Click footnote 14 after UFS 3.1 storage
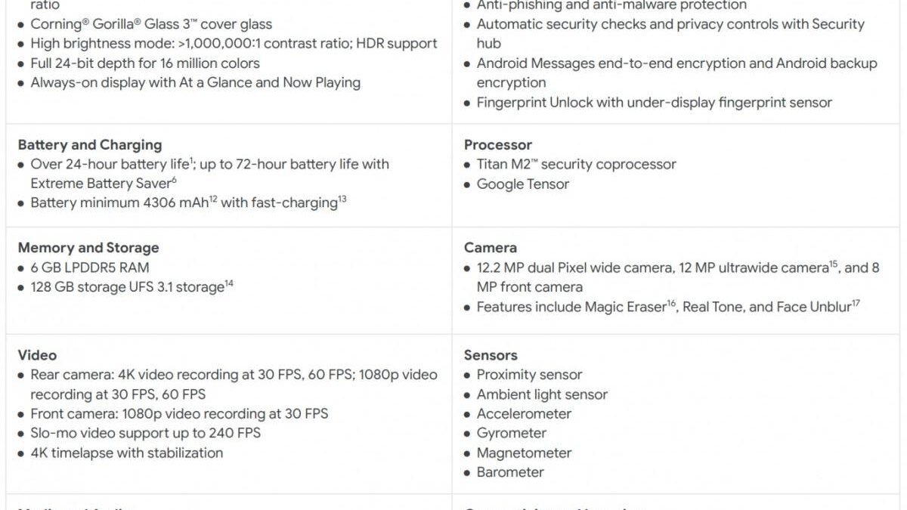Screen dimensions: 907x510 point(229,283)
